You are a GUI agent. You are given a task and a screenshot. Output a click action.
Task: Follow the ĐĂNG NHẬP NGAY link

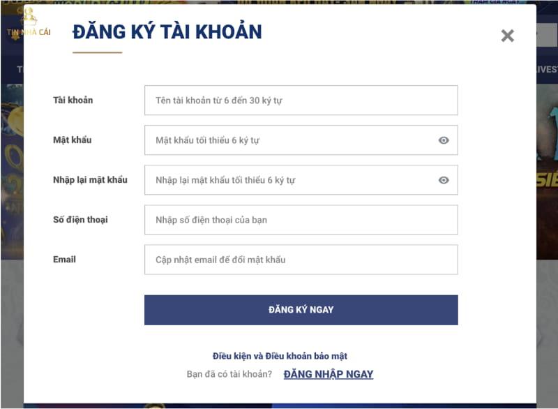[328, 374]
